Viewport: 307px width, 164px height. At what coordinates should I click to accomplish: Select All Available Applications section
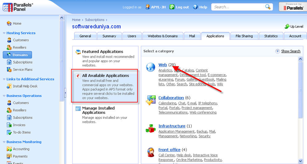tap(105, 86)
